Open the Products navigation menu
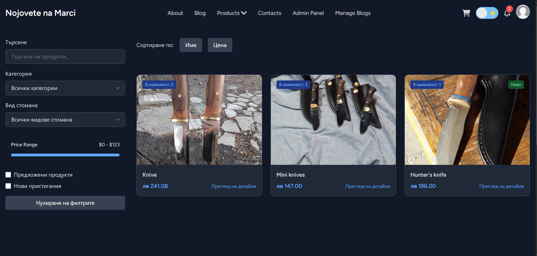Viewport: 537px width, 256px height. click(228, 13)
